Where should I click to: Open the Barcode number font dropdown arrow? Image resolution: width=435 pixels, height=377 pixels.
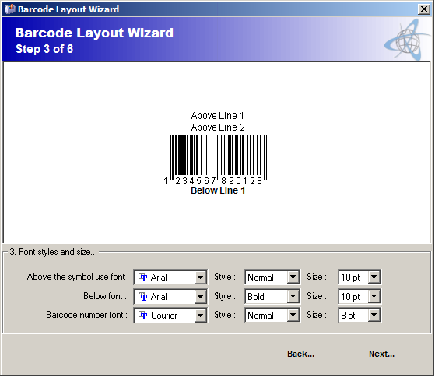point(200,315)
